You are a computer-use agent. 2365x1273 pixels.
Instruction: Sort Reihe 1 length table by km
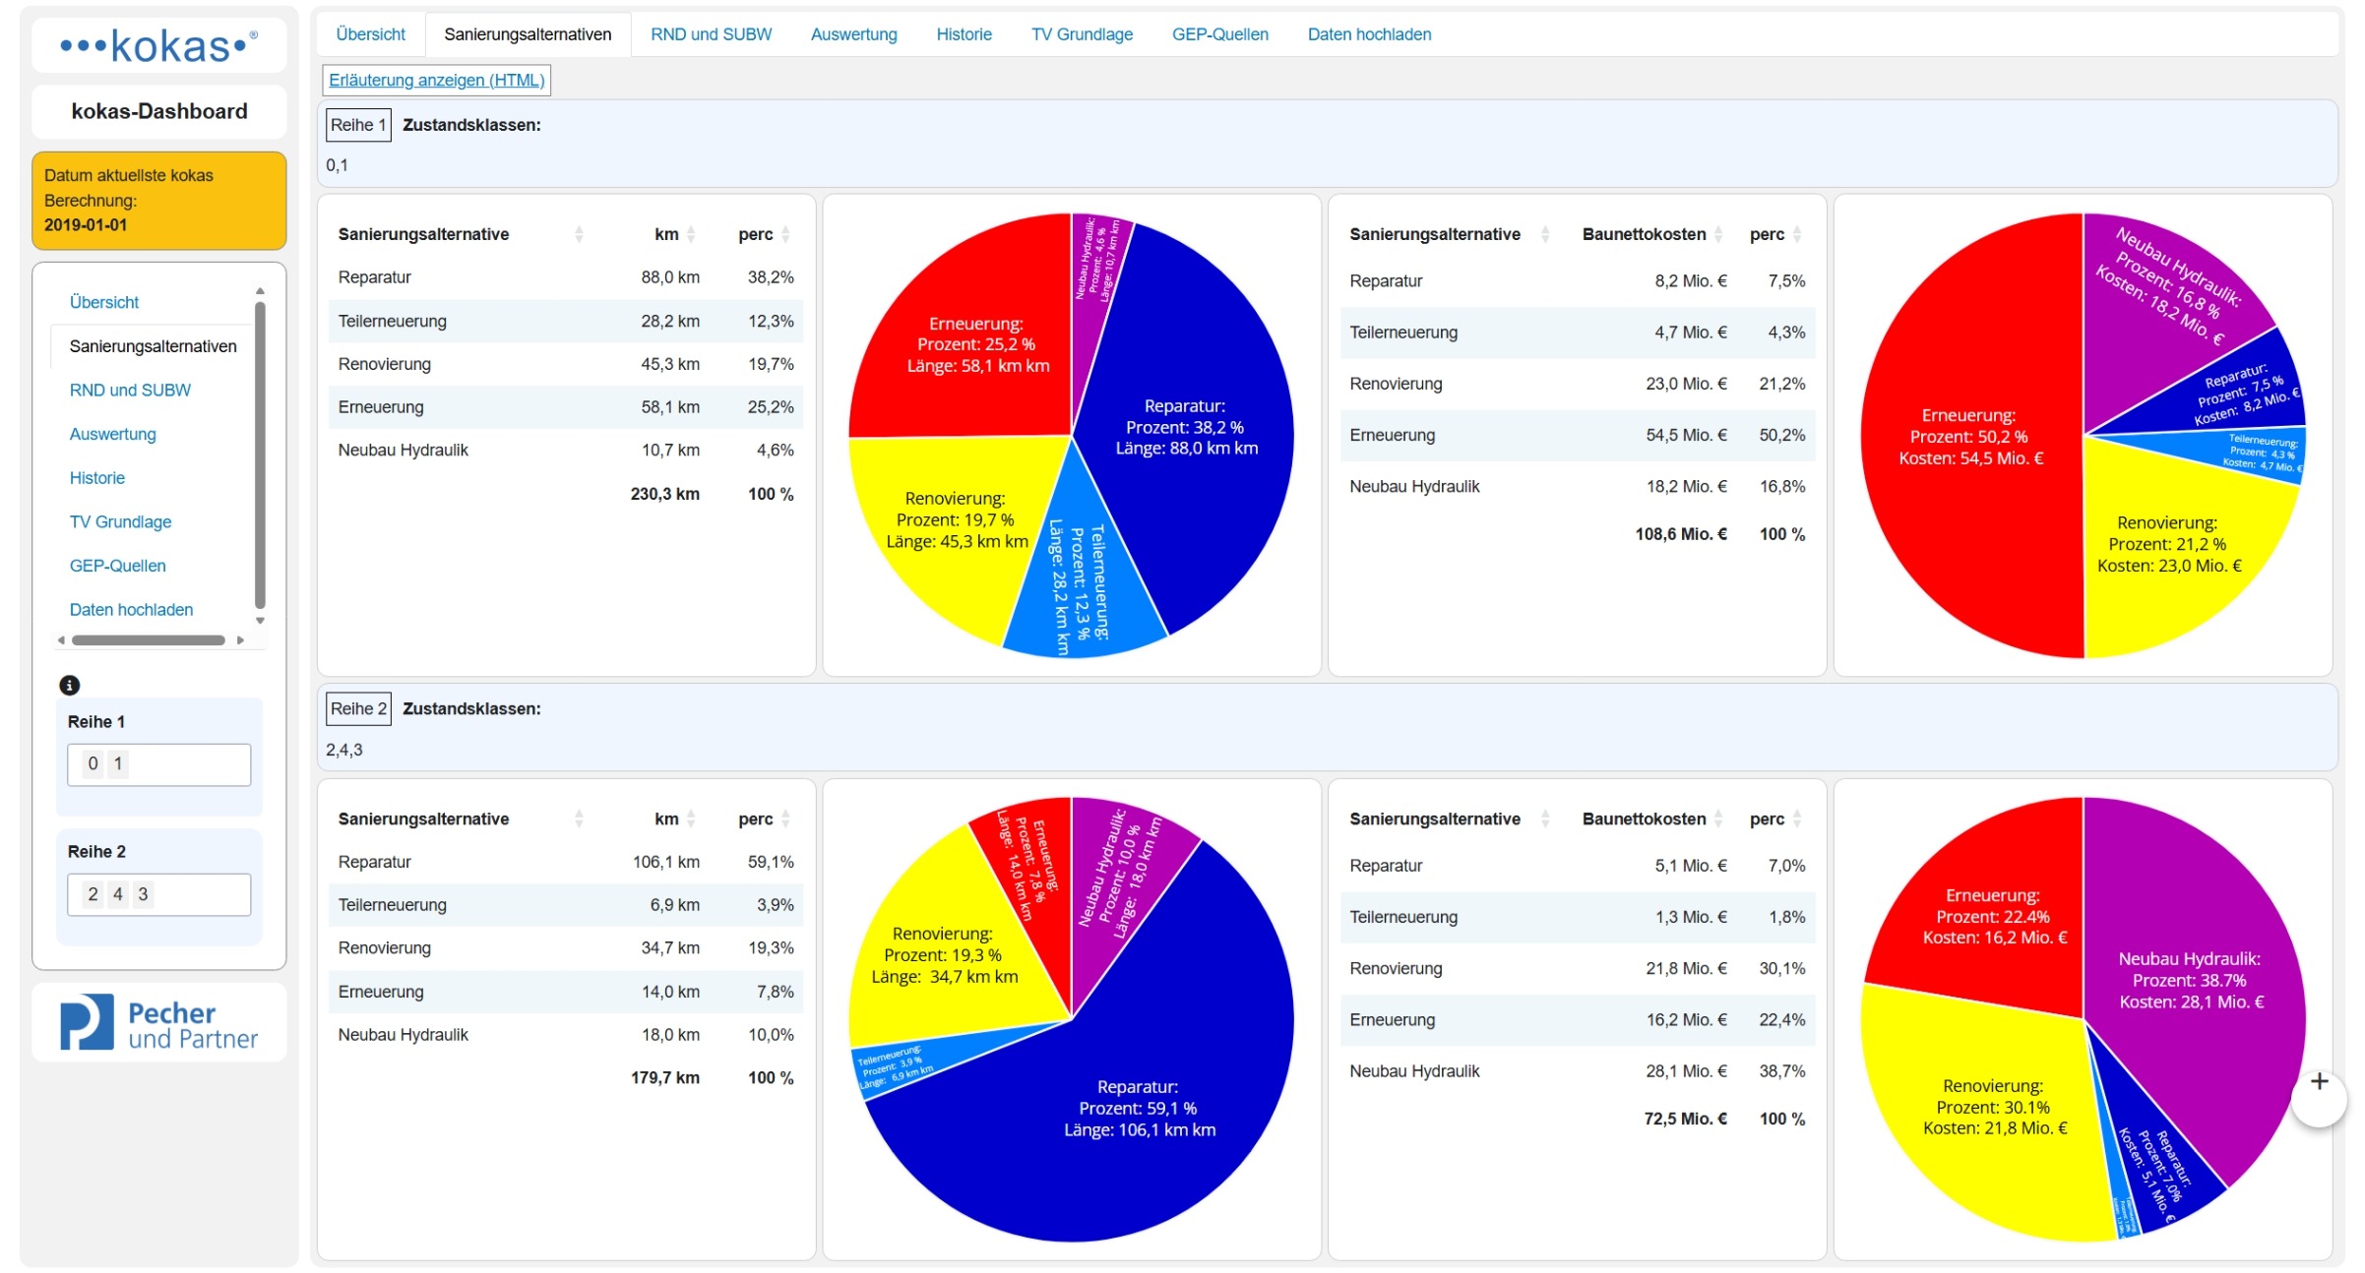[x=691, y=234]
